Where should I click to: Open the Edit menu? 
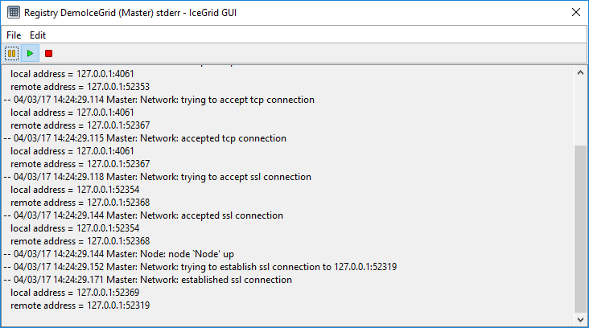(38, 35)
